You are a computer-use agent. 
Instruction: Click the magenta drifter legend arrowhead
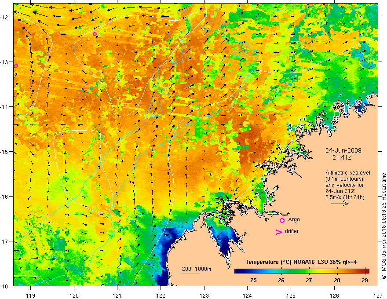[279, 232]
